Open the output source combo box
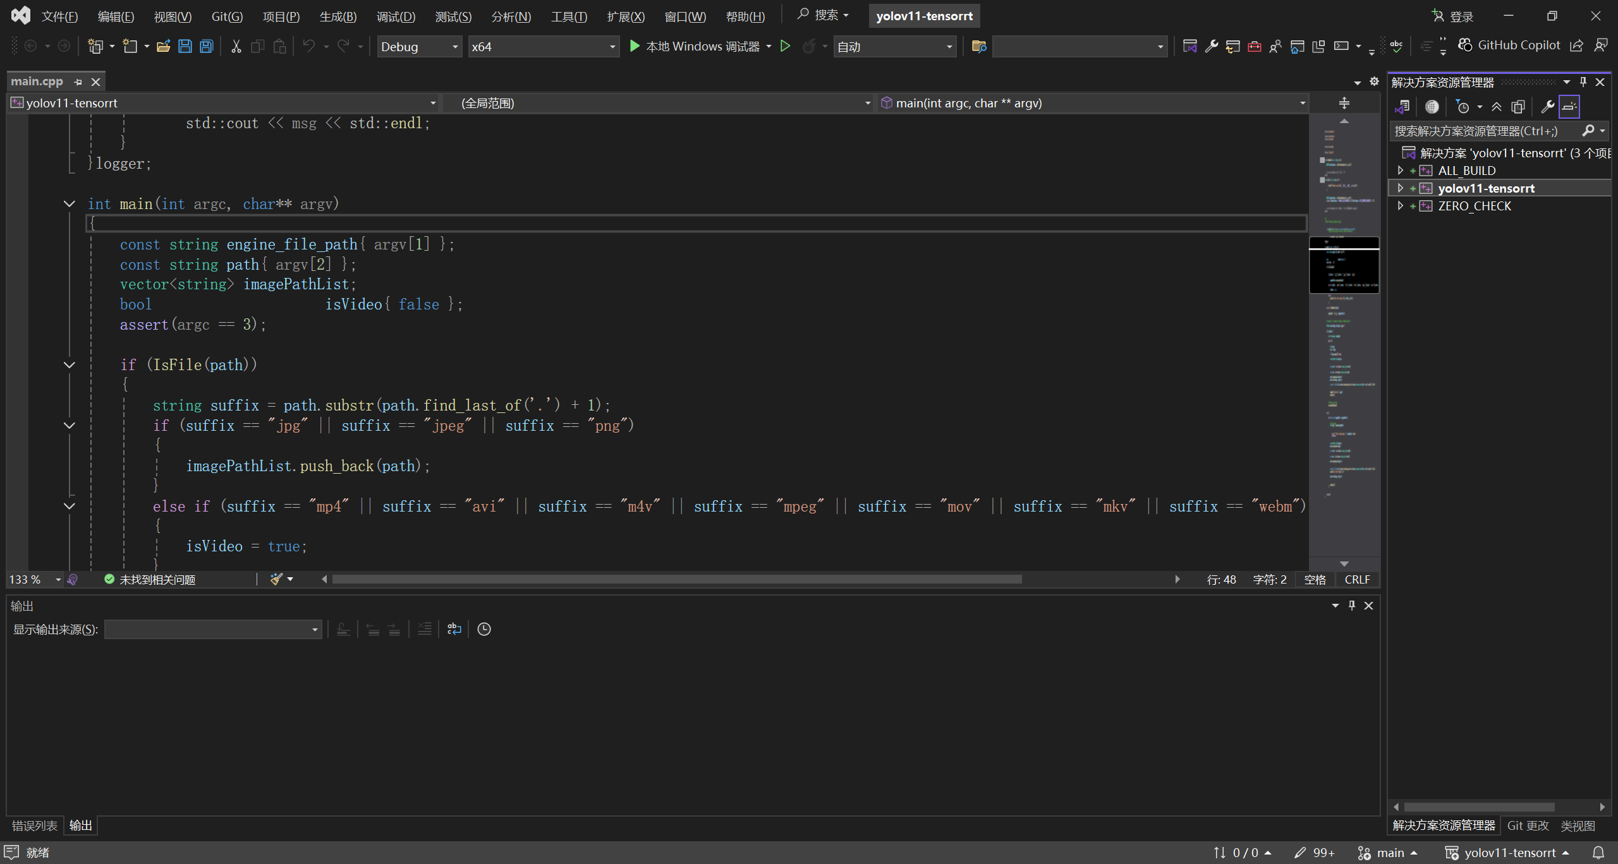Viewport: 1618px width, 864px height. point(212,630)
